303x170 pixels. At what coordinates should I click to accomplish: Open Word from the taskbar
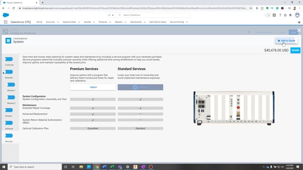tap(104, 167)
